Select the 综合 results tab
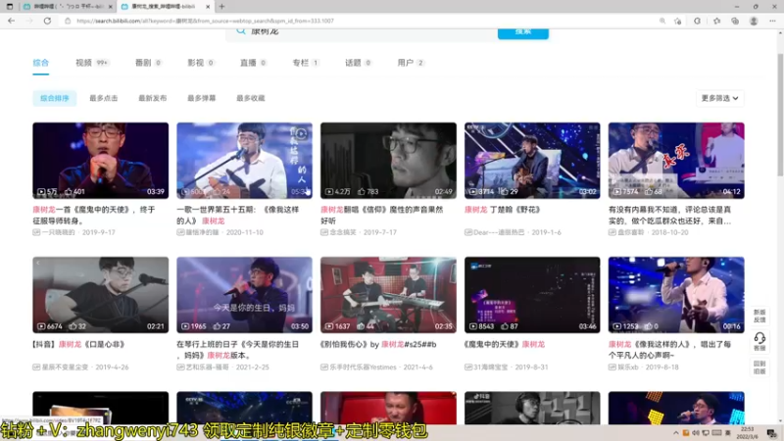 tap(41, 63)
